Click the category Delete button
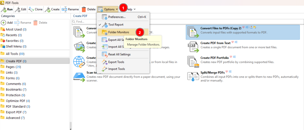The width and height of the screenshot is (304, 130). click(x=40, y=23)
